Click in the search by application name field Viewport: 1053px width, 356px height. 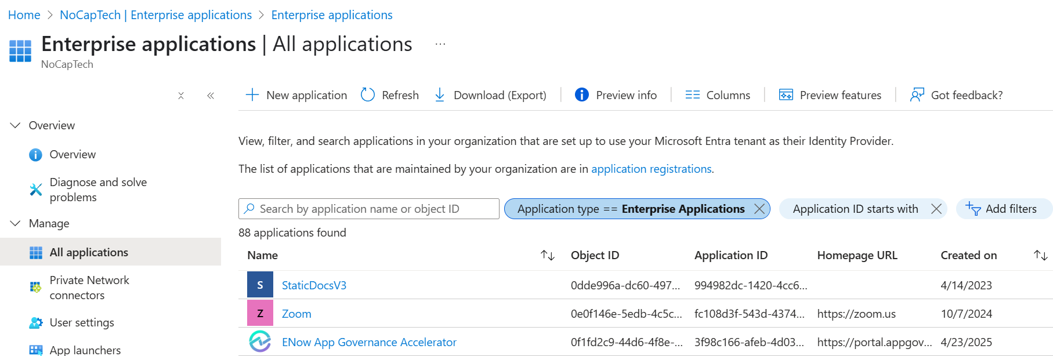coord(369,209)
